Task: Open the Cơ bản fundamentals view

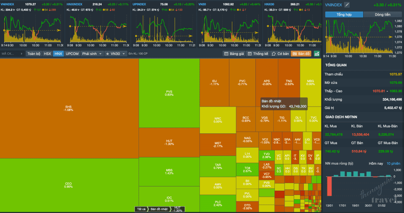Action: (280, 54)
